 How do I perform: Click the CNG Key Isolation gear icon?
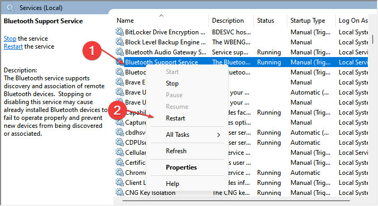[x=119, y=192]
